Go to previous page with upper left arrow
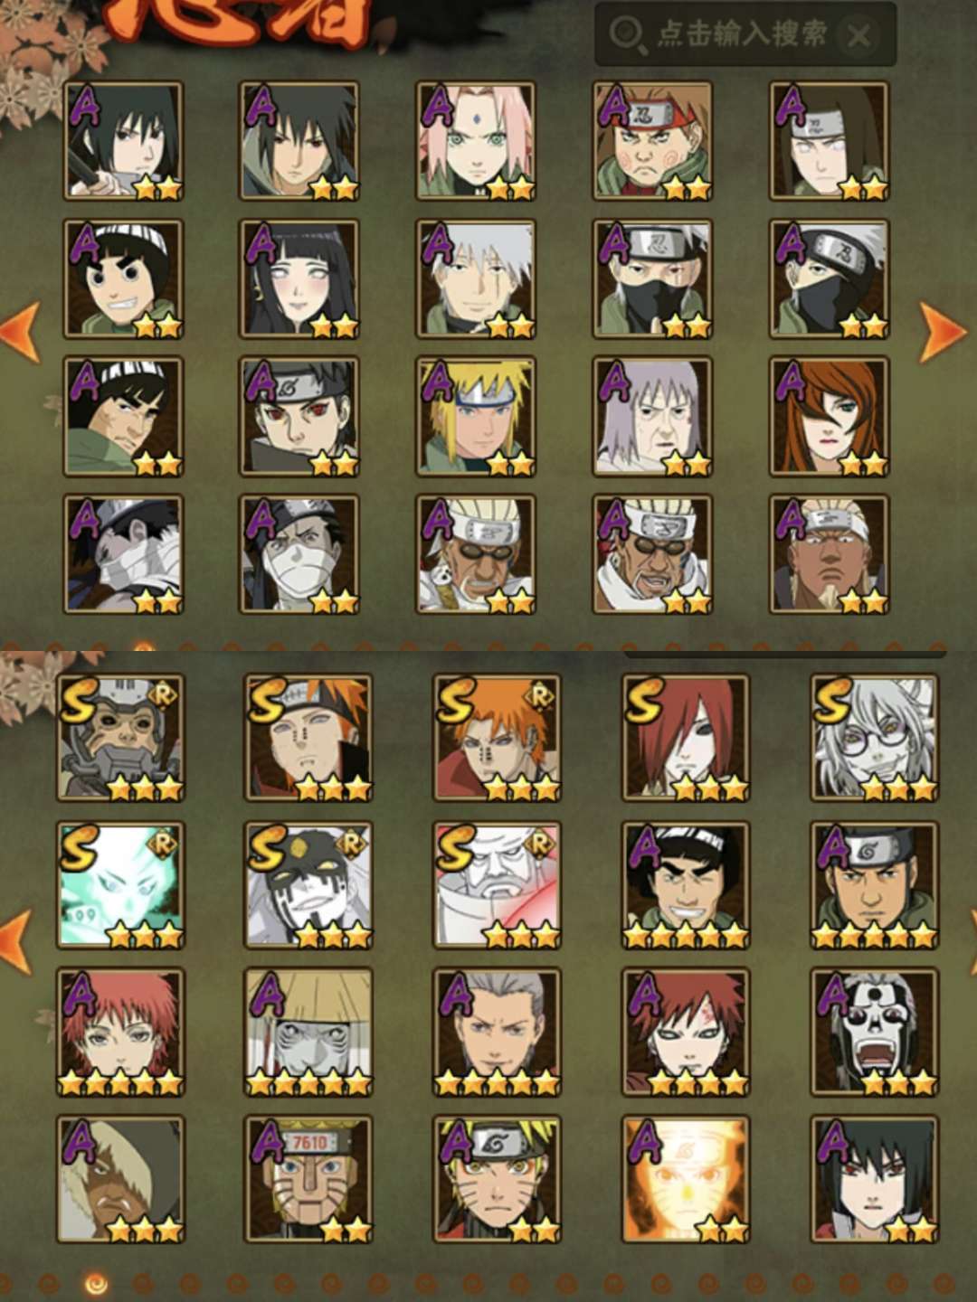Image resolution: width=977 pixels, height=1302 pixels. click(x=20, y=332)
